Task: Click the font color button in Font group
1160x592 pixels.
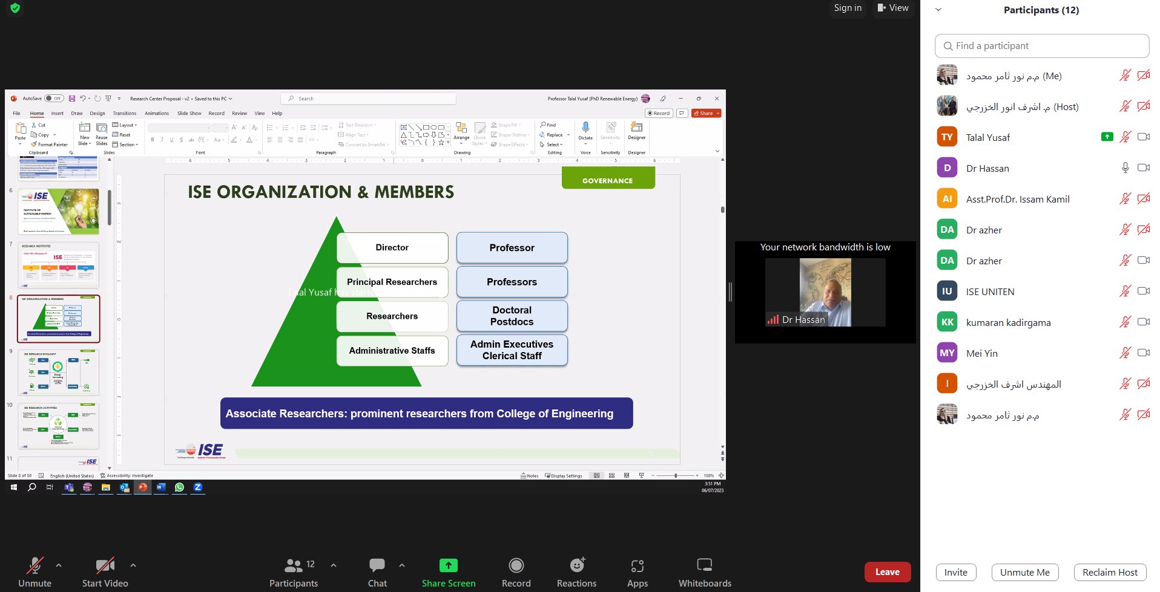Action: (x=249, y=140)
